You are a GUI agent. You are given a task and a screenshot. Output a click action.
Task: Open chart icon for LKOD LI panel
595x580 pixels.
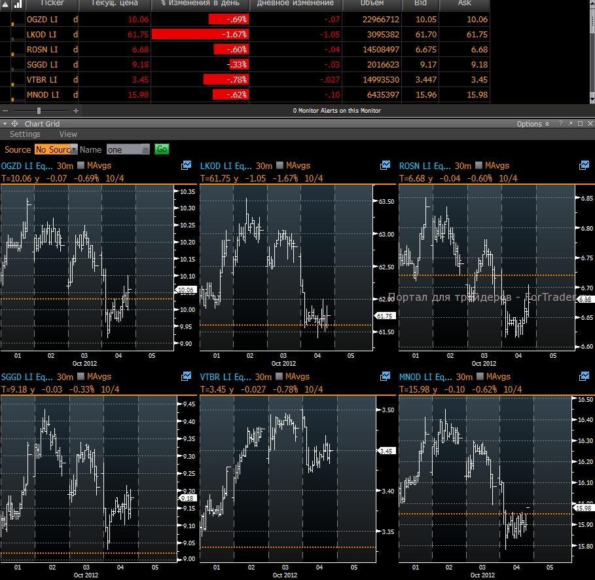(385, 165)
